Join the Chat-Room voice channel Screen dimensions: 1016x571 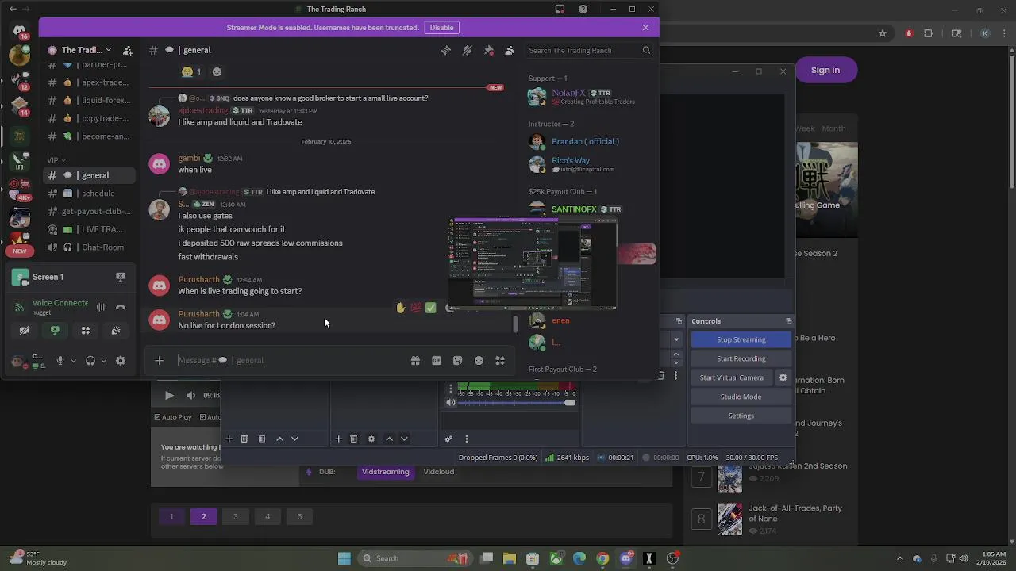(87, 247)
